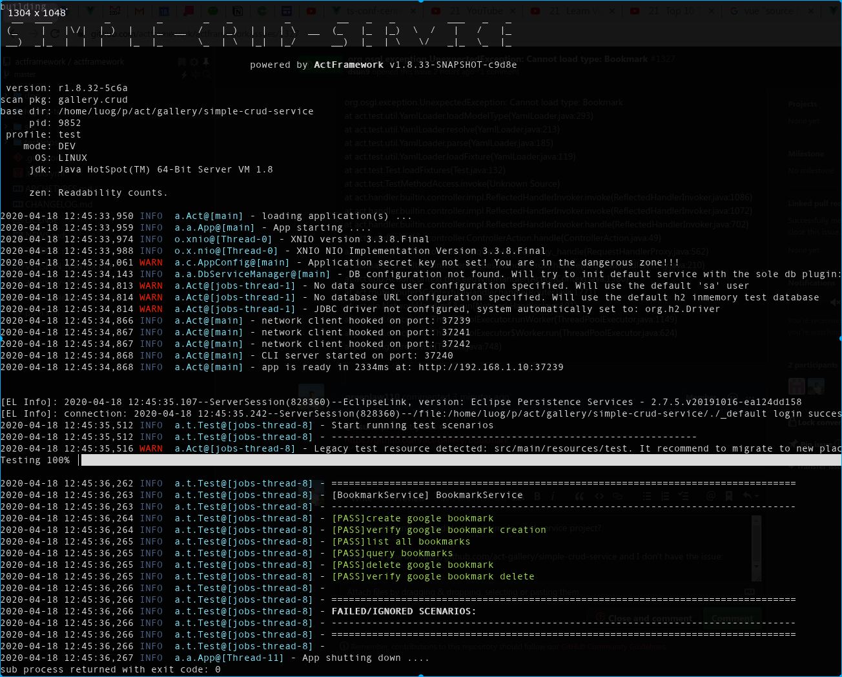842x677 pixels.
Task: Click the Close and comment button
Action: pos(642,618)
